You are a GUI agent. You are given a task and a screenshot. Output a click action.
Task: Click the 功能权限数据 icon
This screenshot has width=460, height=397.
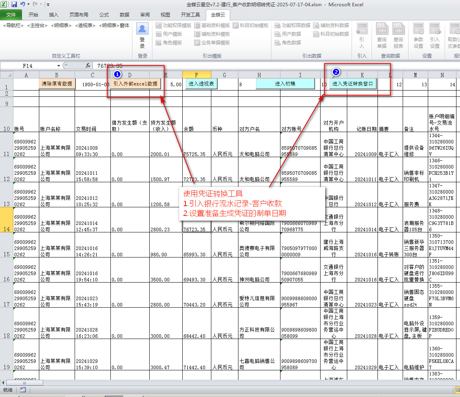(x=277, y=25)
